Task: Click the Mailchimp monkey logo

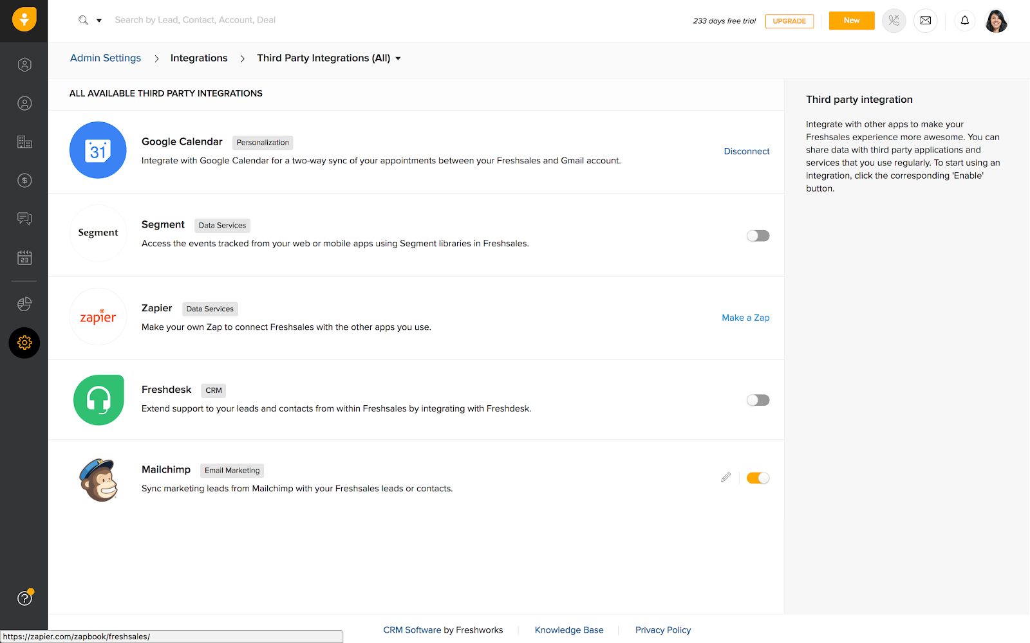Action: point(98,480)
